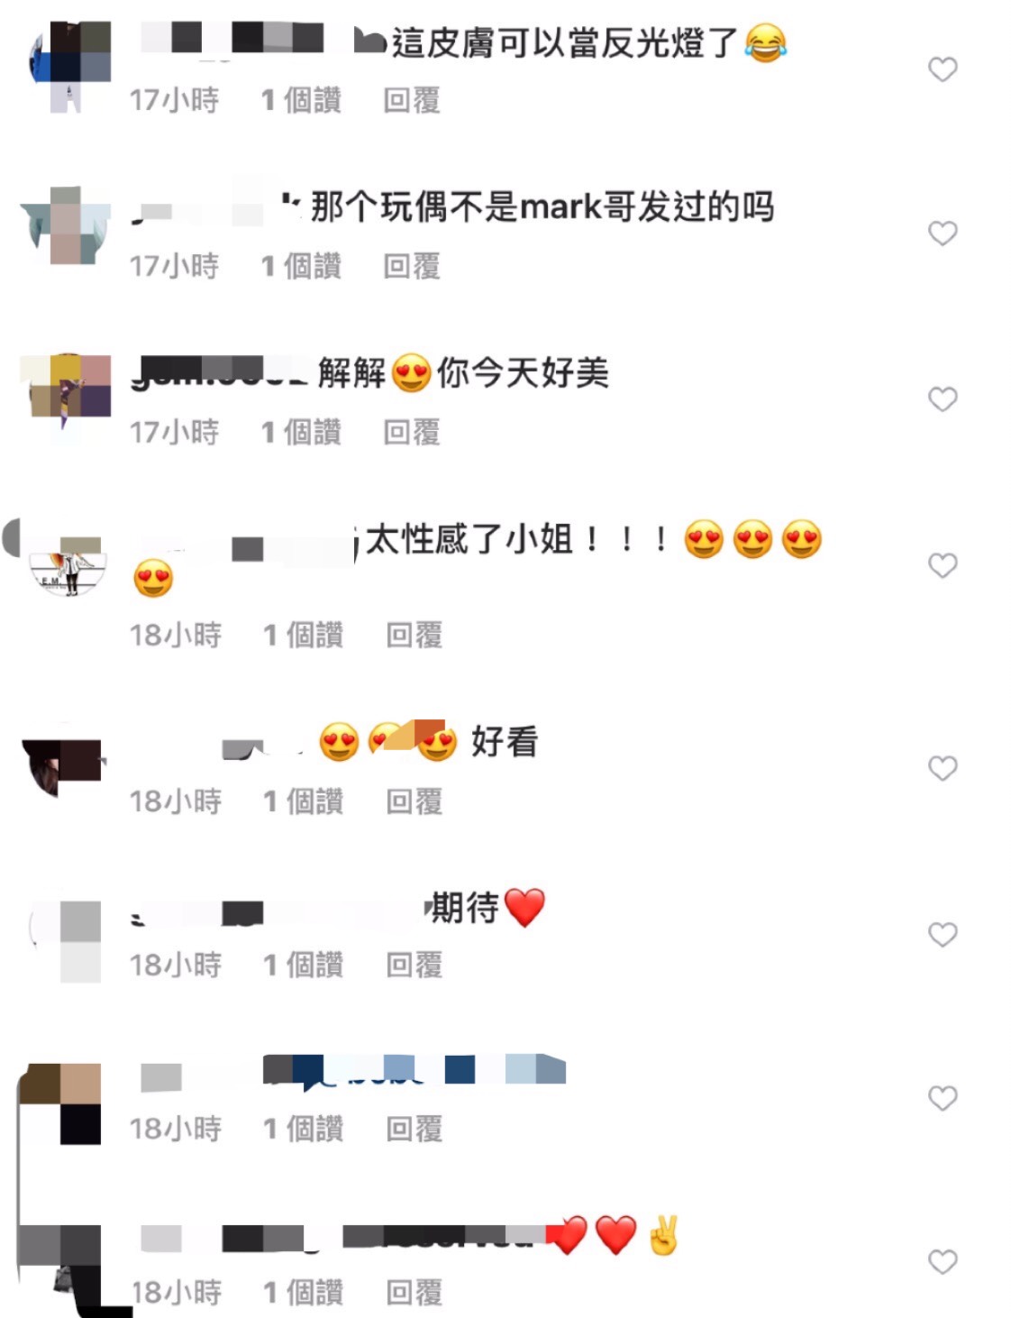
Task: Reply to the 這皮膚可以當反光燈了 comment
Action: point(412,100)
